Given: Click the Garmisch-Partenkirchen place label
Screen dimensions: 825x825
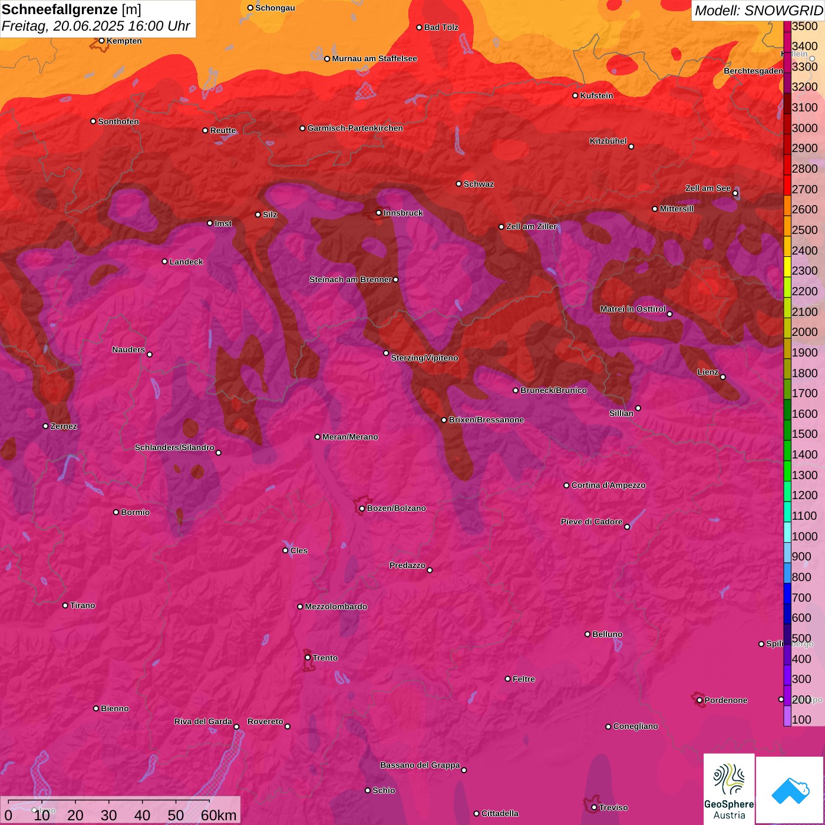Looking at the screenshot, I should click(355, 128).
